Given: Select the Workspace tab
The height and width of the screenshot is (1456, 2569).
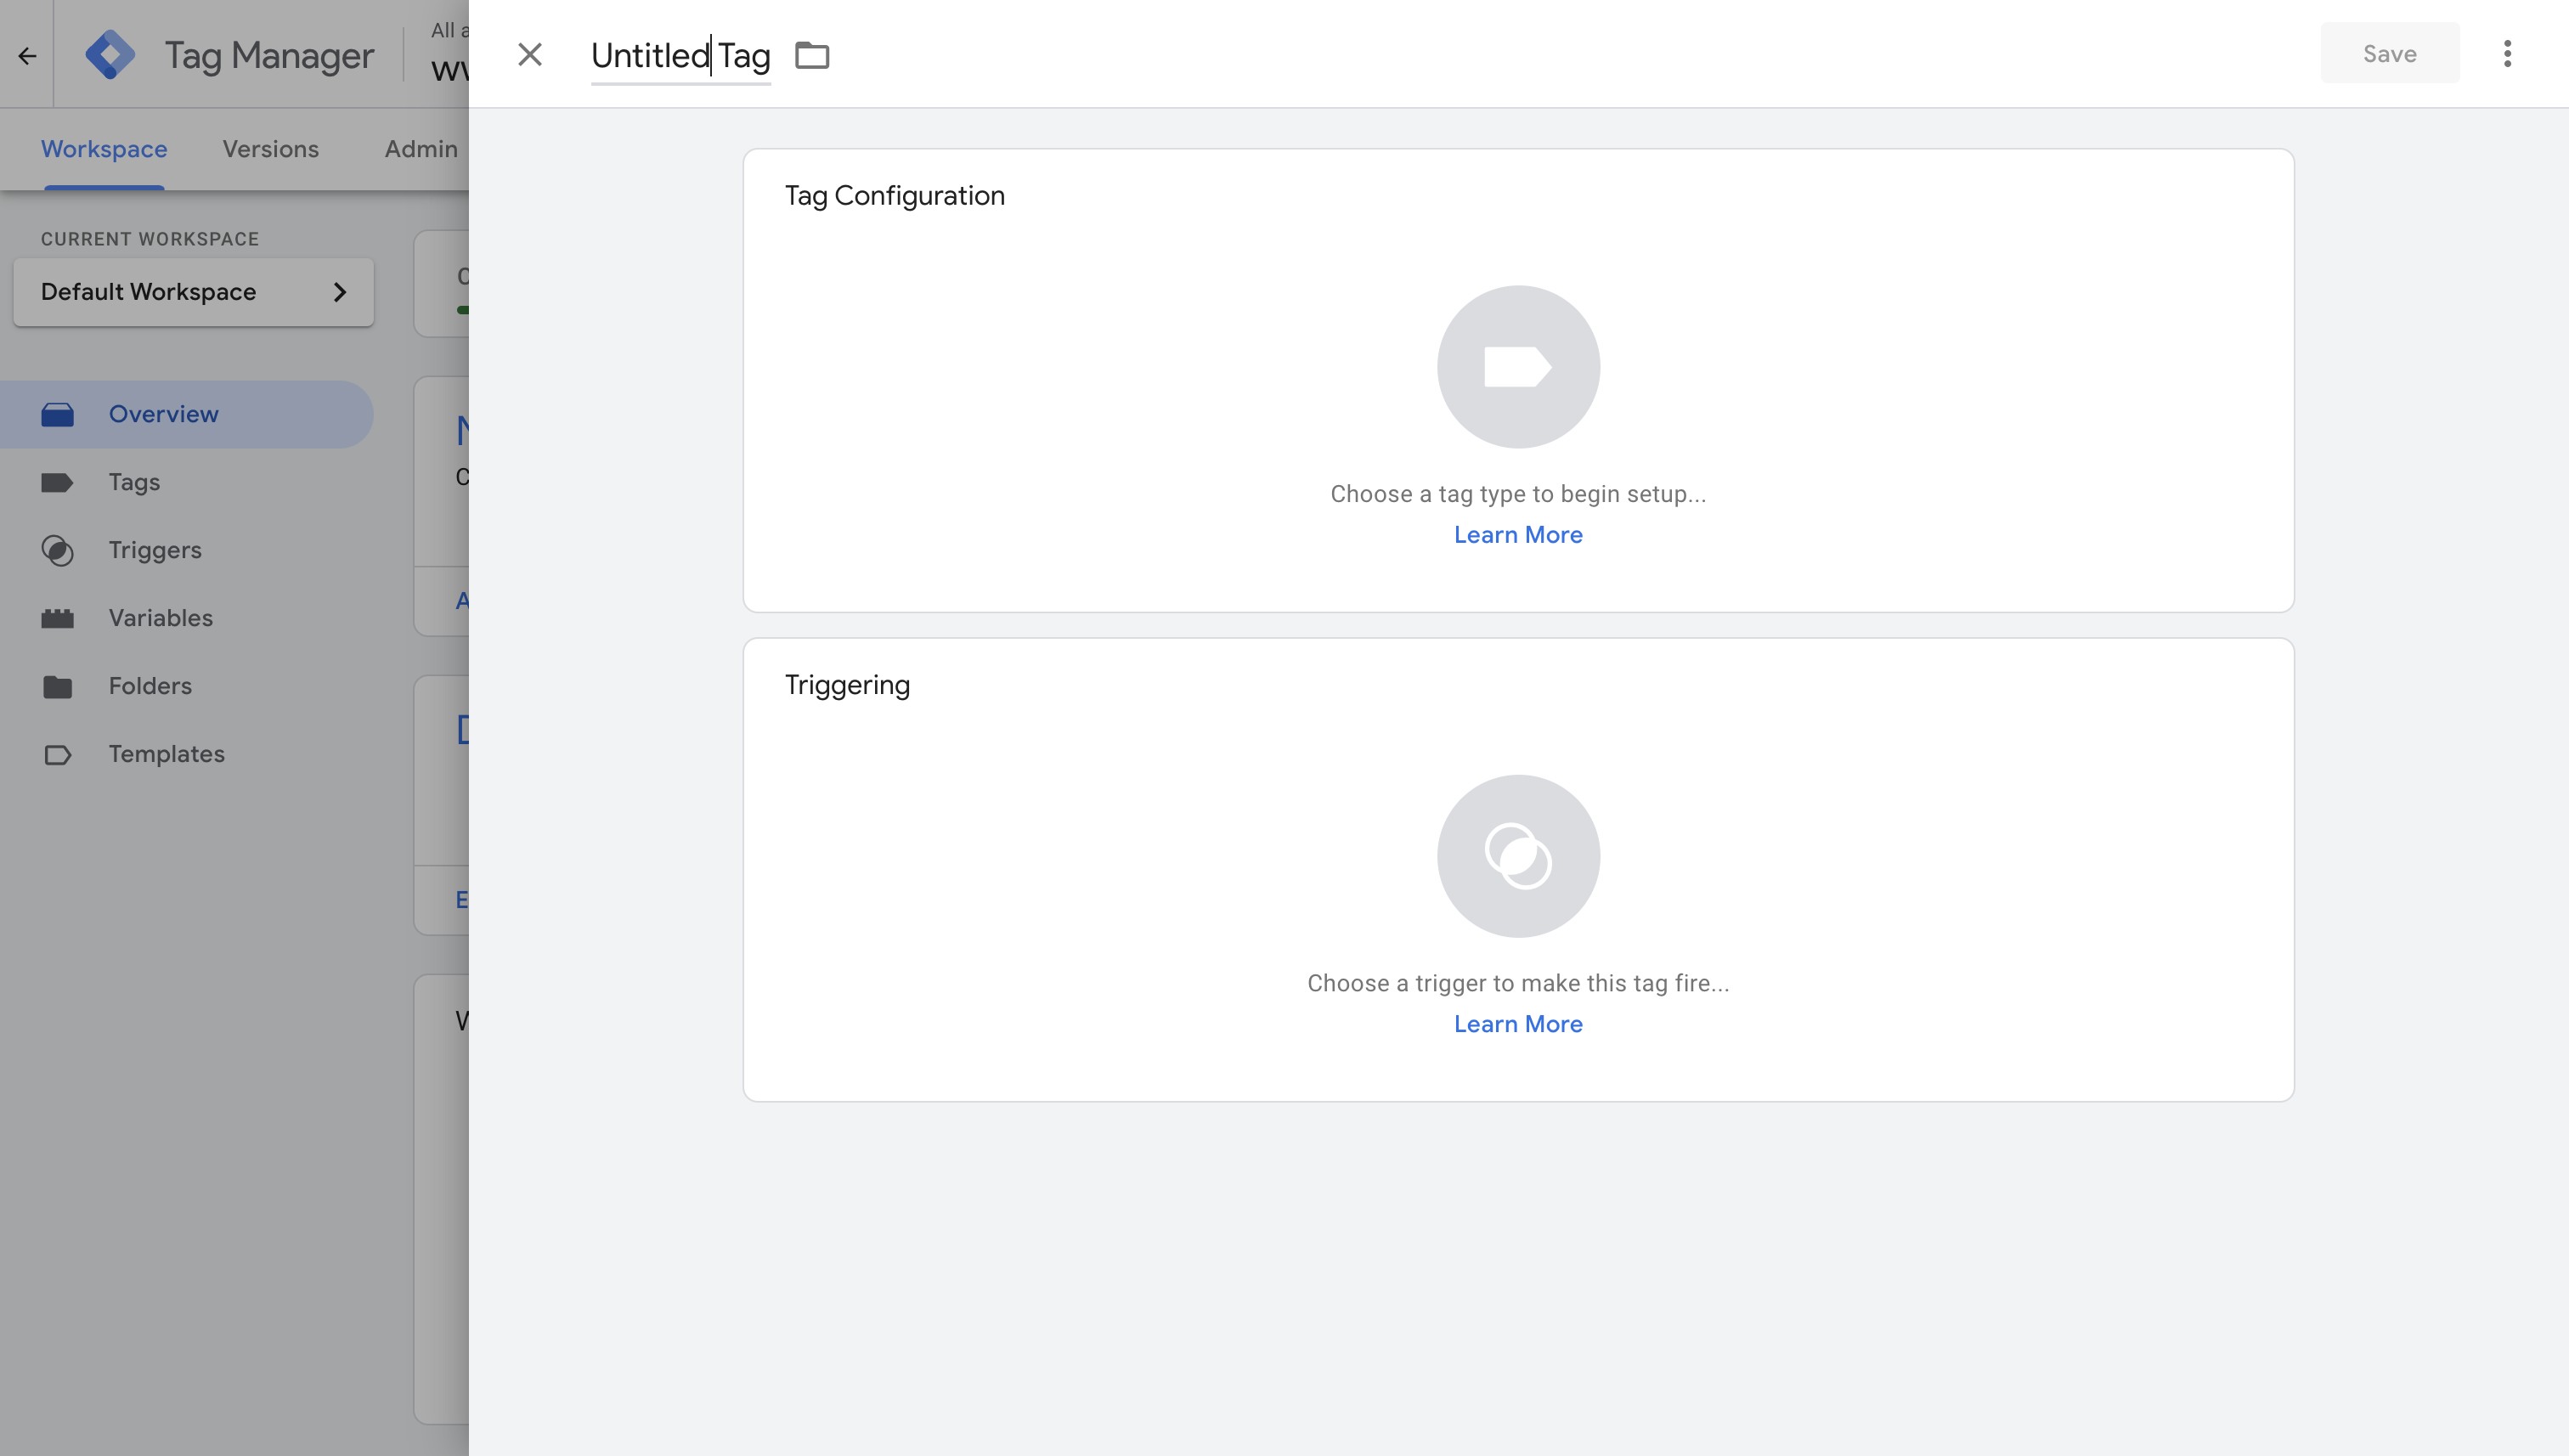Looking at the screenshot, I should point(104,149).
